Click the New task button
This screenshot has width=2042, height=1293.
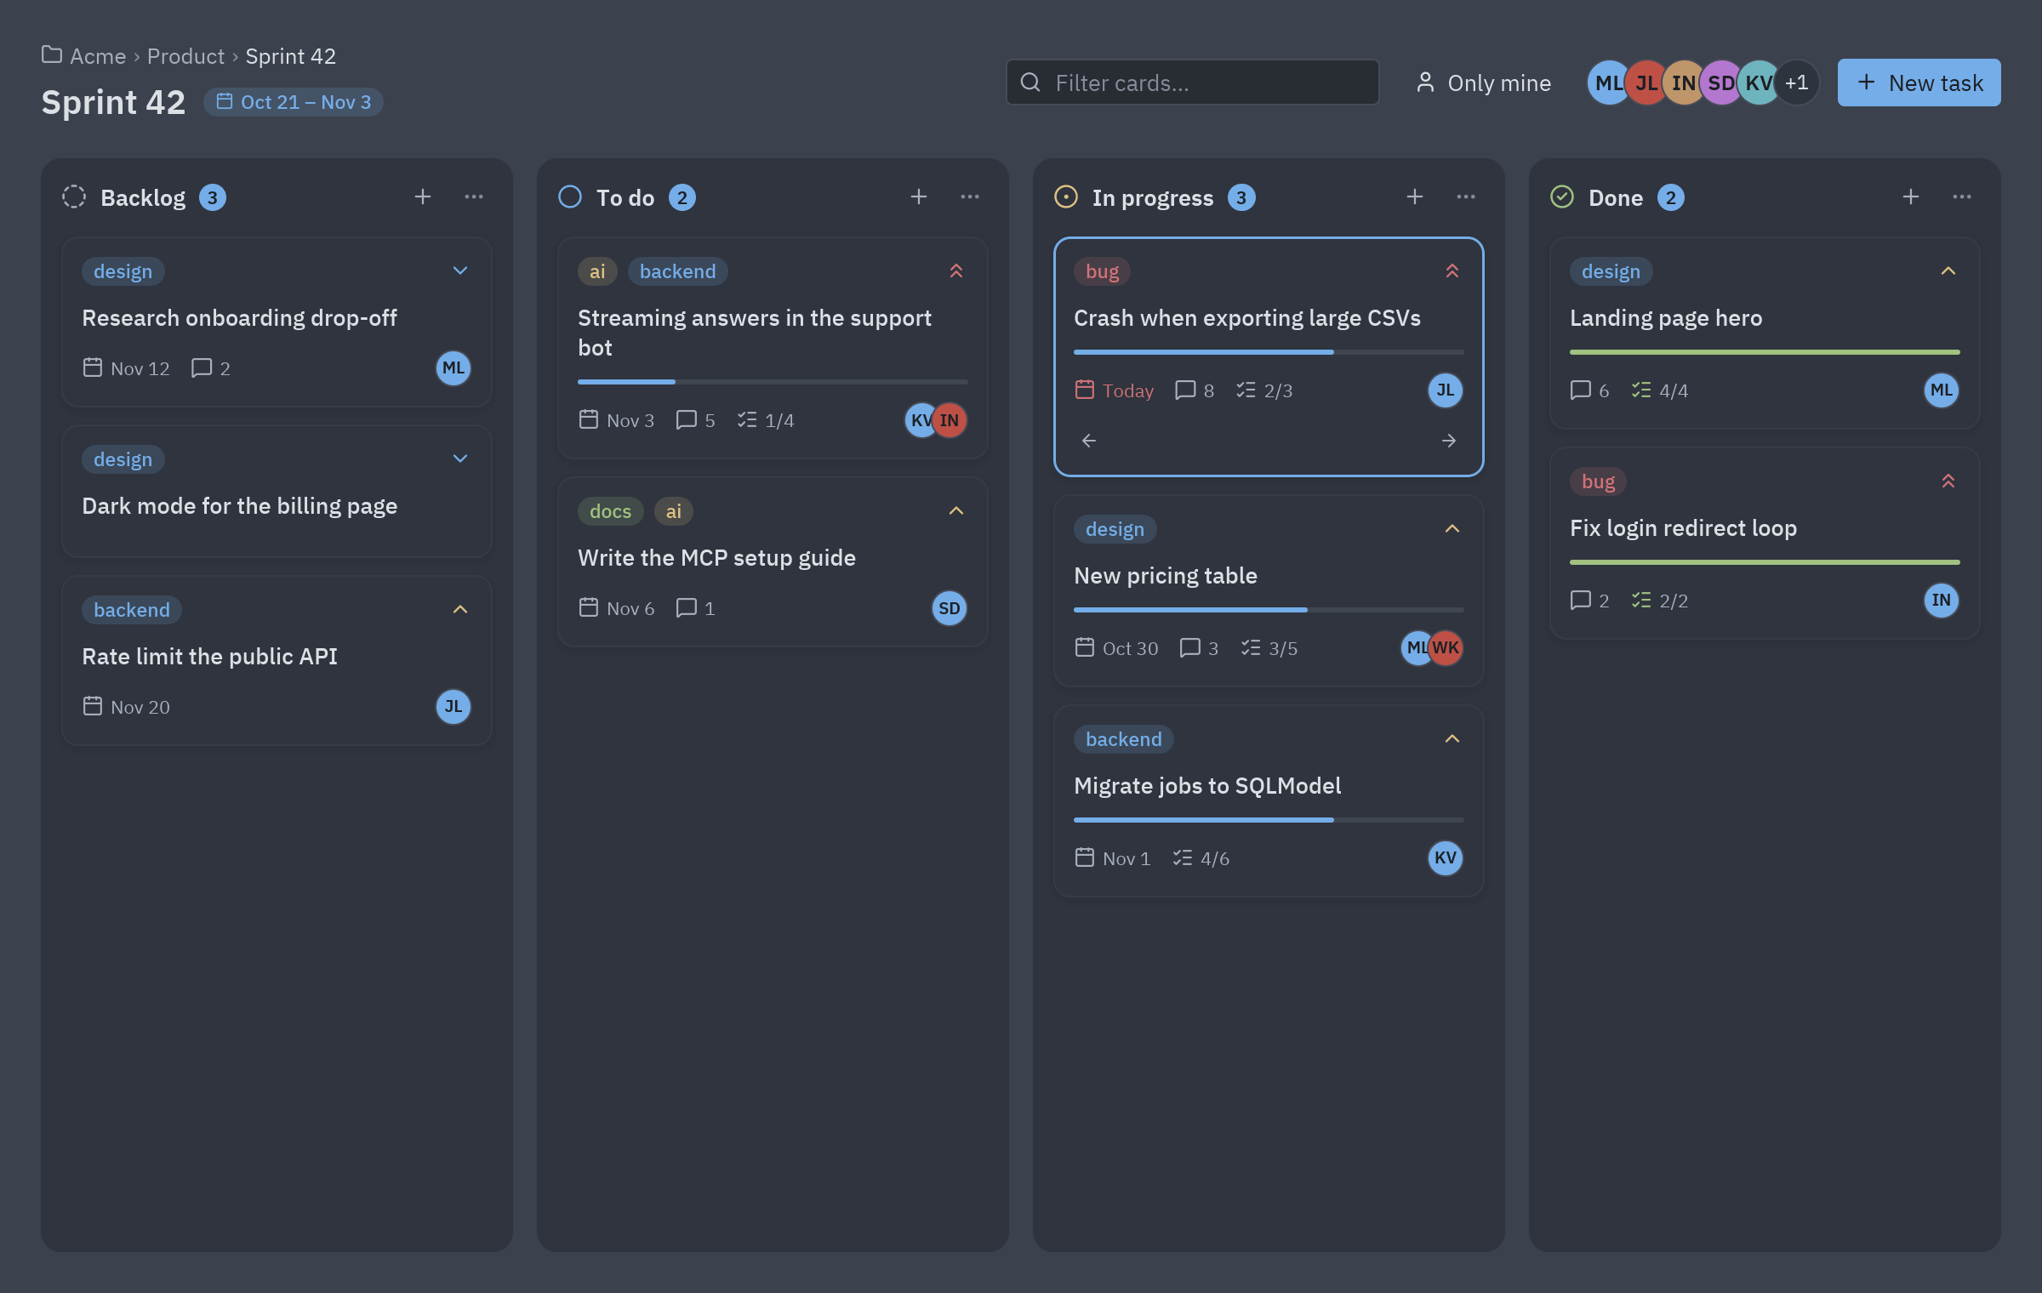click(1919, 83)
